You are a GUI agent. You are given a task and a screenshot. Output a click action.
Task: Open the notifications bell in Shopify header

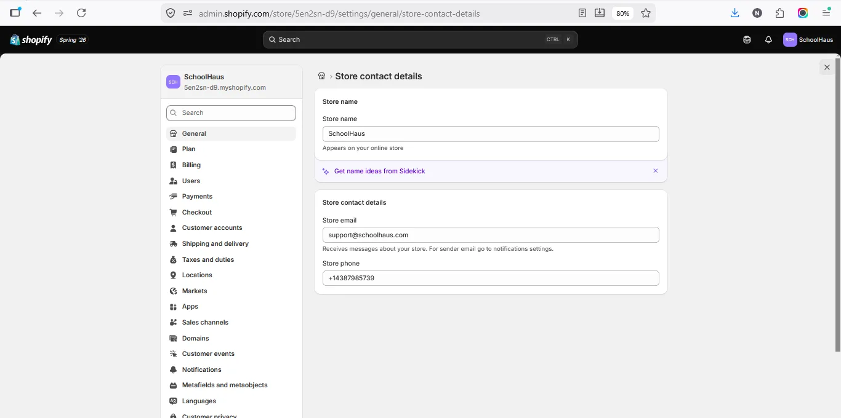tap(768, 39)
